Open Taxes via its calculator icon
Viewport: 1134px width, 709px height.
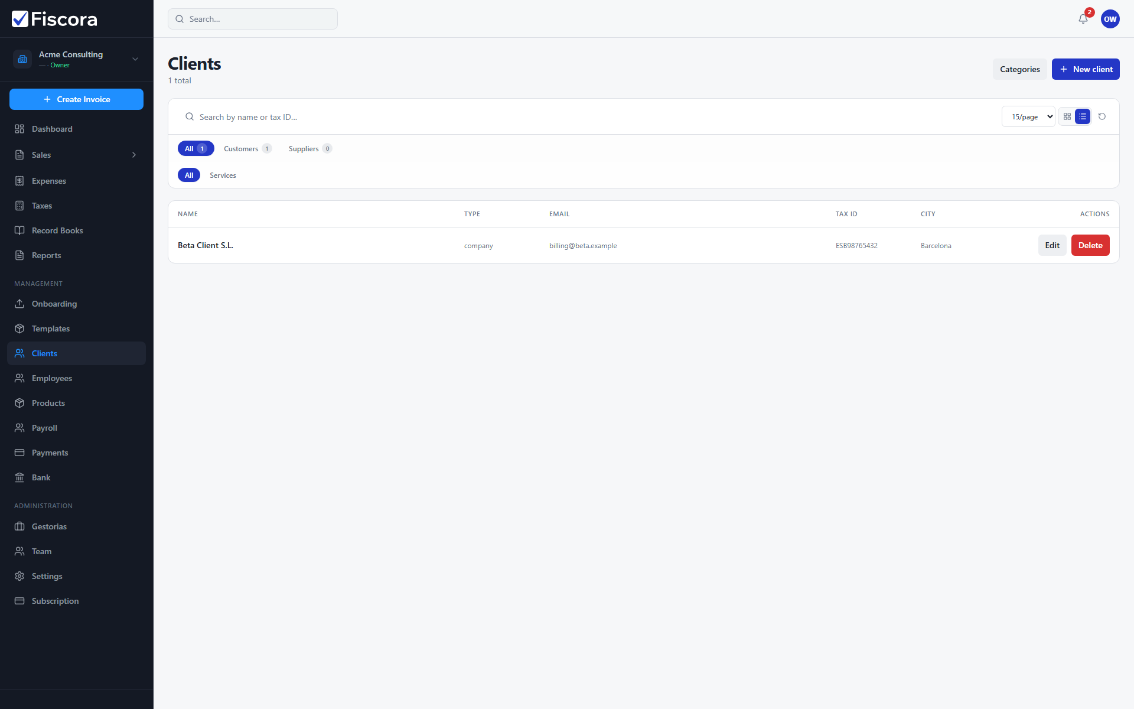pos(19,206)
